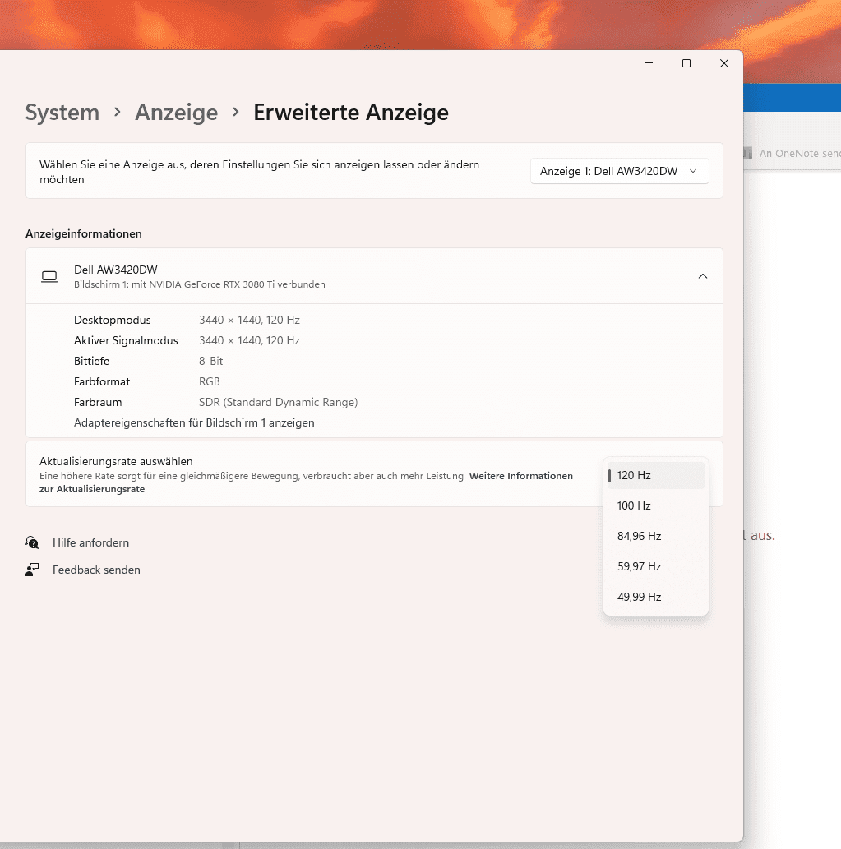
Task: Choose 84,96 Hz refresh rate
Action: click(656, 536)
